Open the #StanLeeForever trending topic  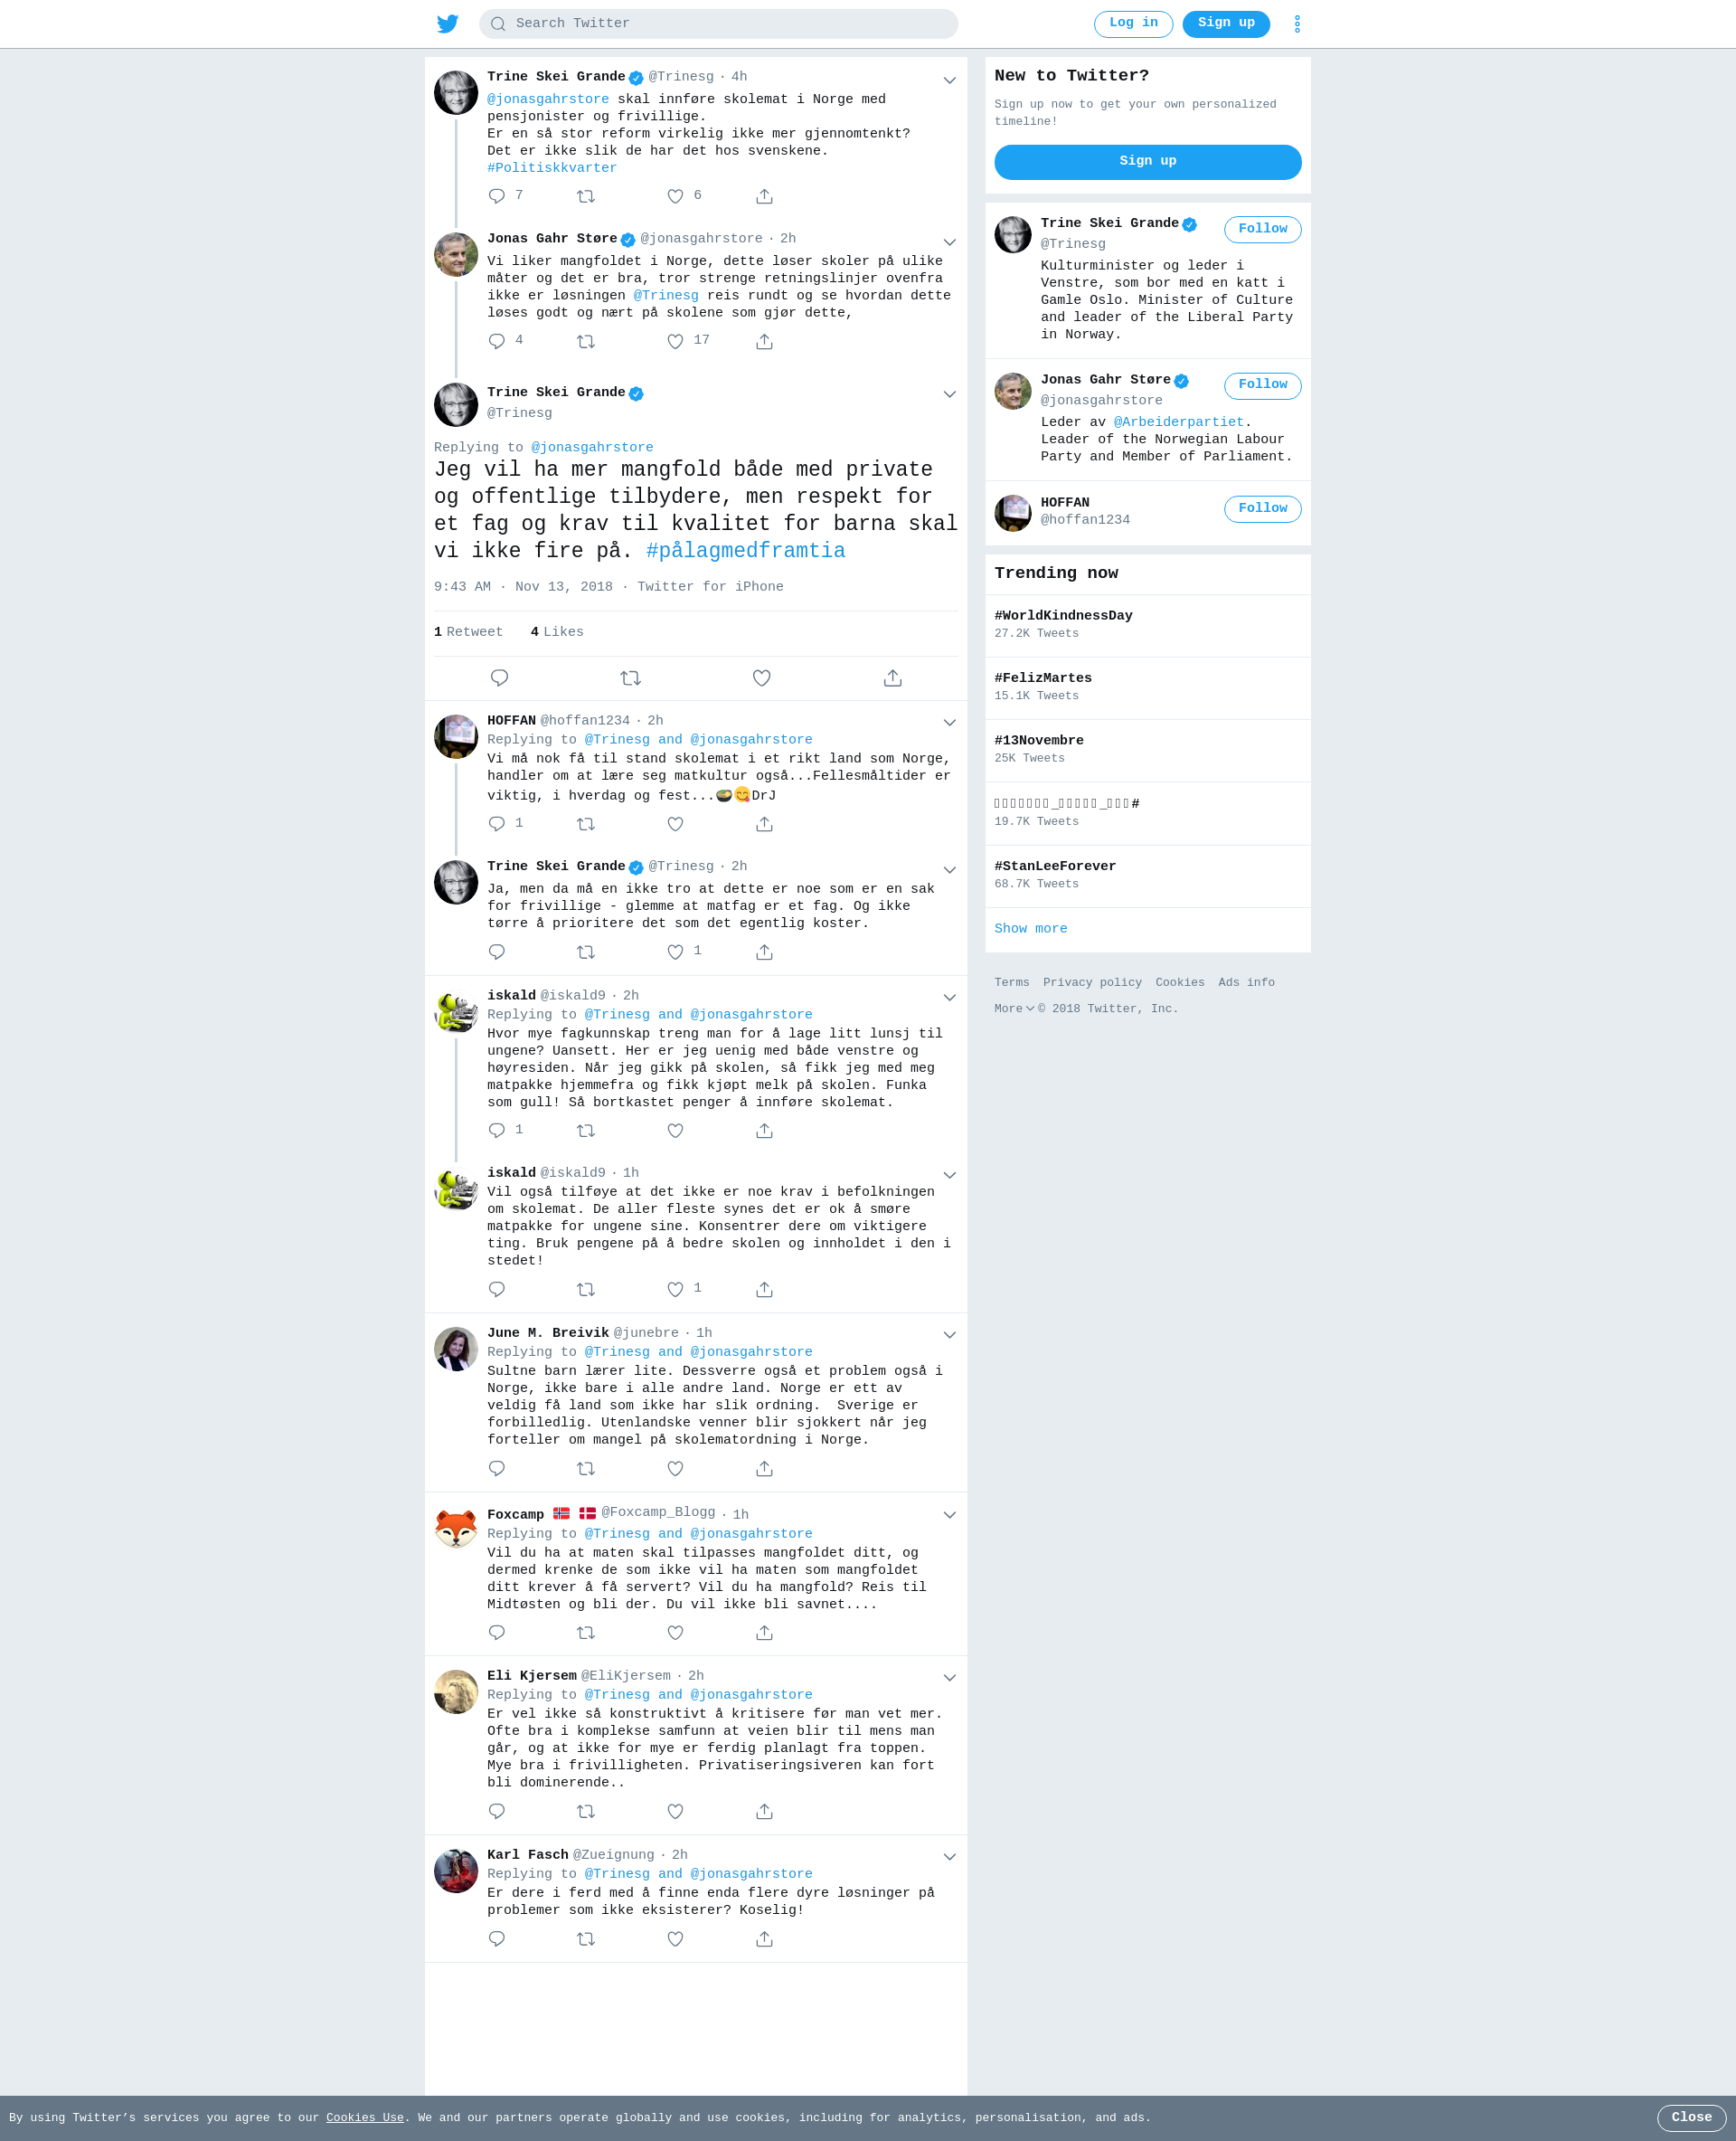tap(1055, 867)
